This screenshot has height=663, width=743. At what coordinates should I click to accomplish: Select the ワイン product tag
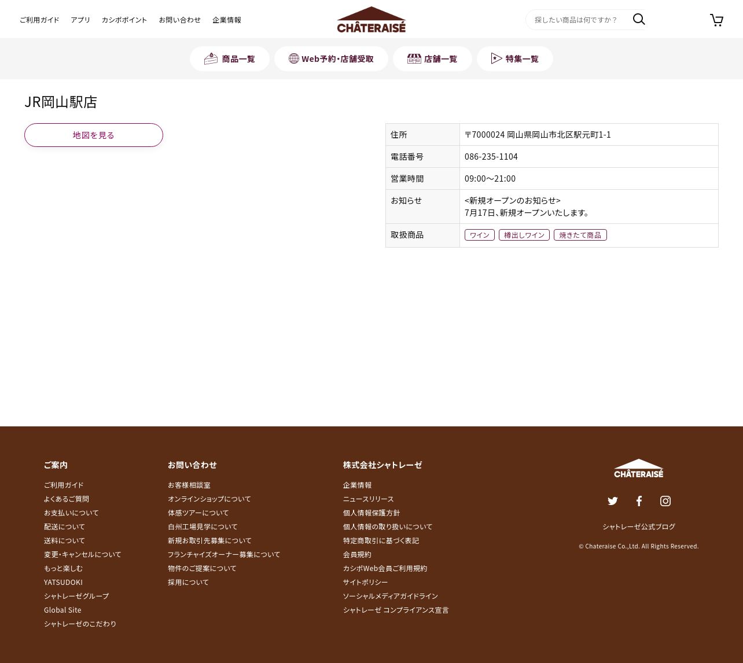click(x=480, y=235)
